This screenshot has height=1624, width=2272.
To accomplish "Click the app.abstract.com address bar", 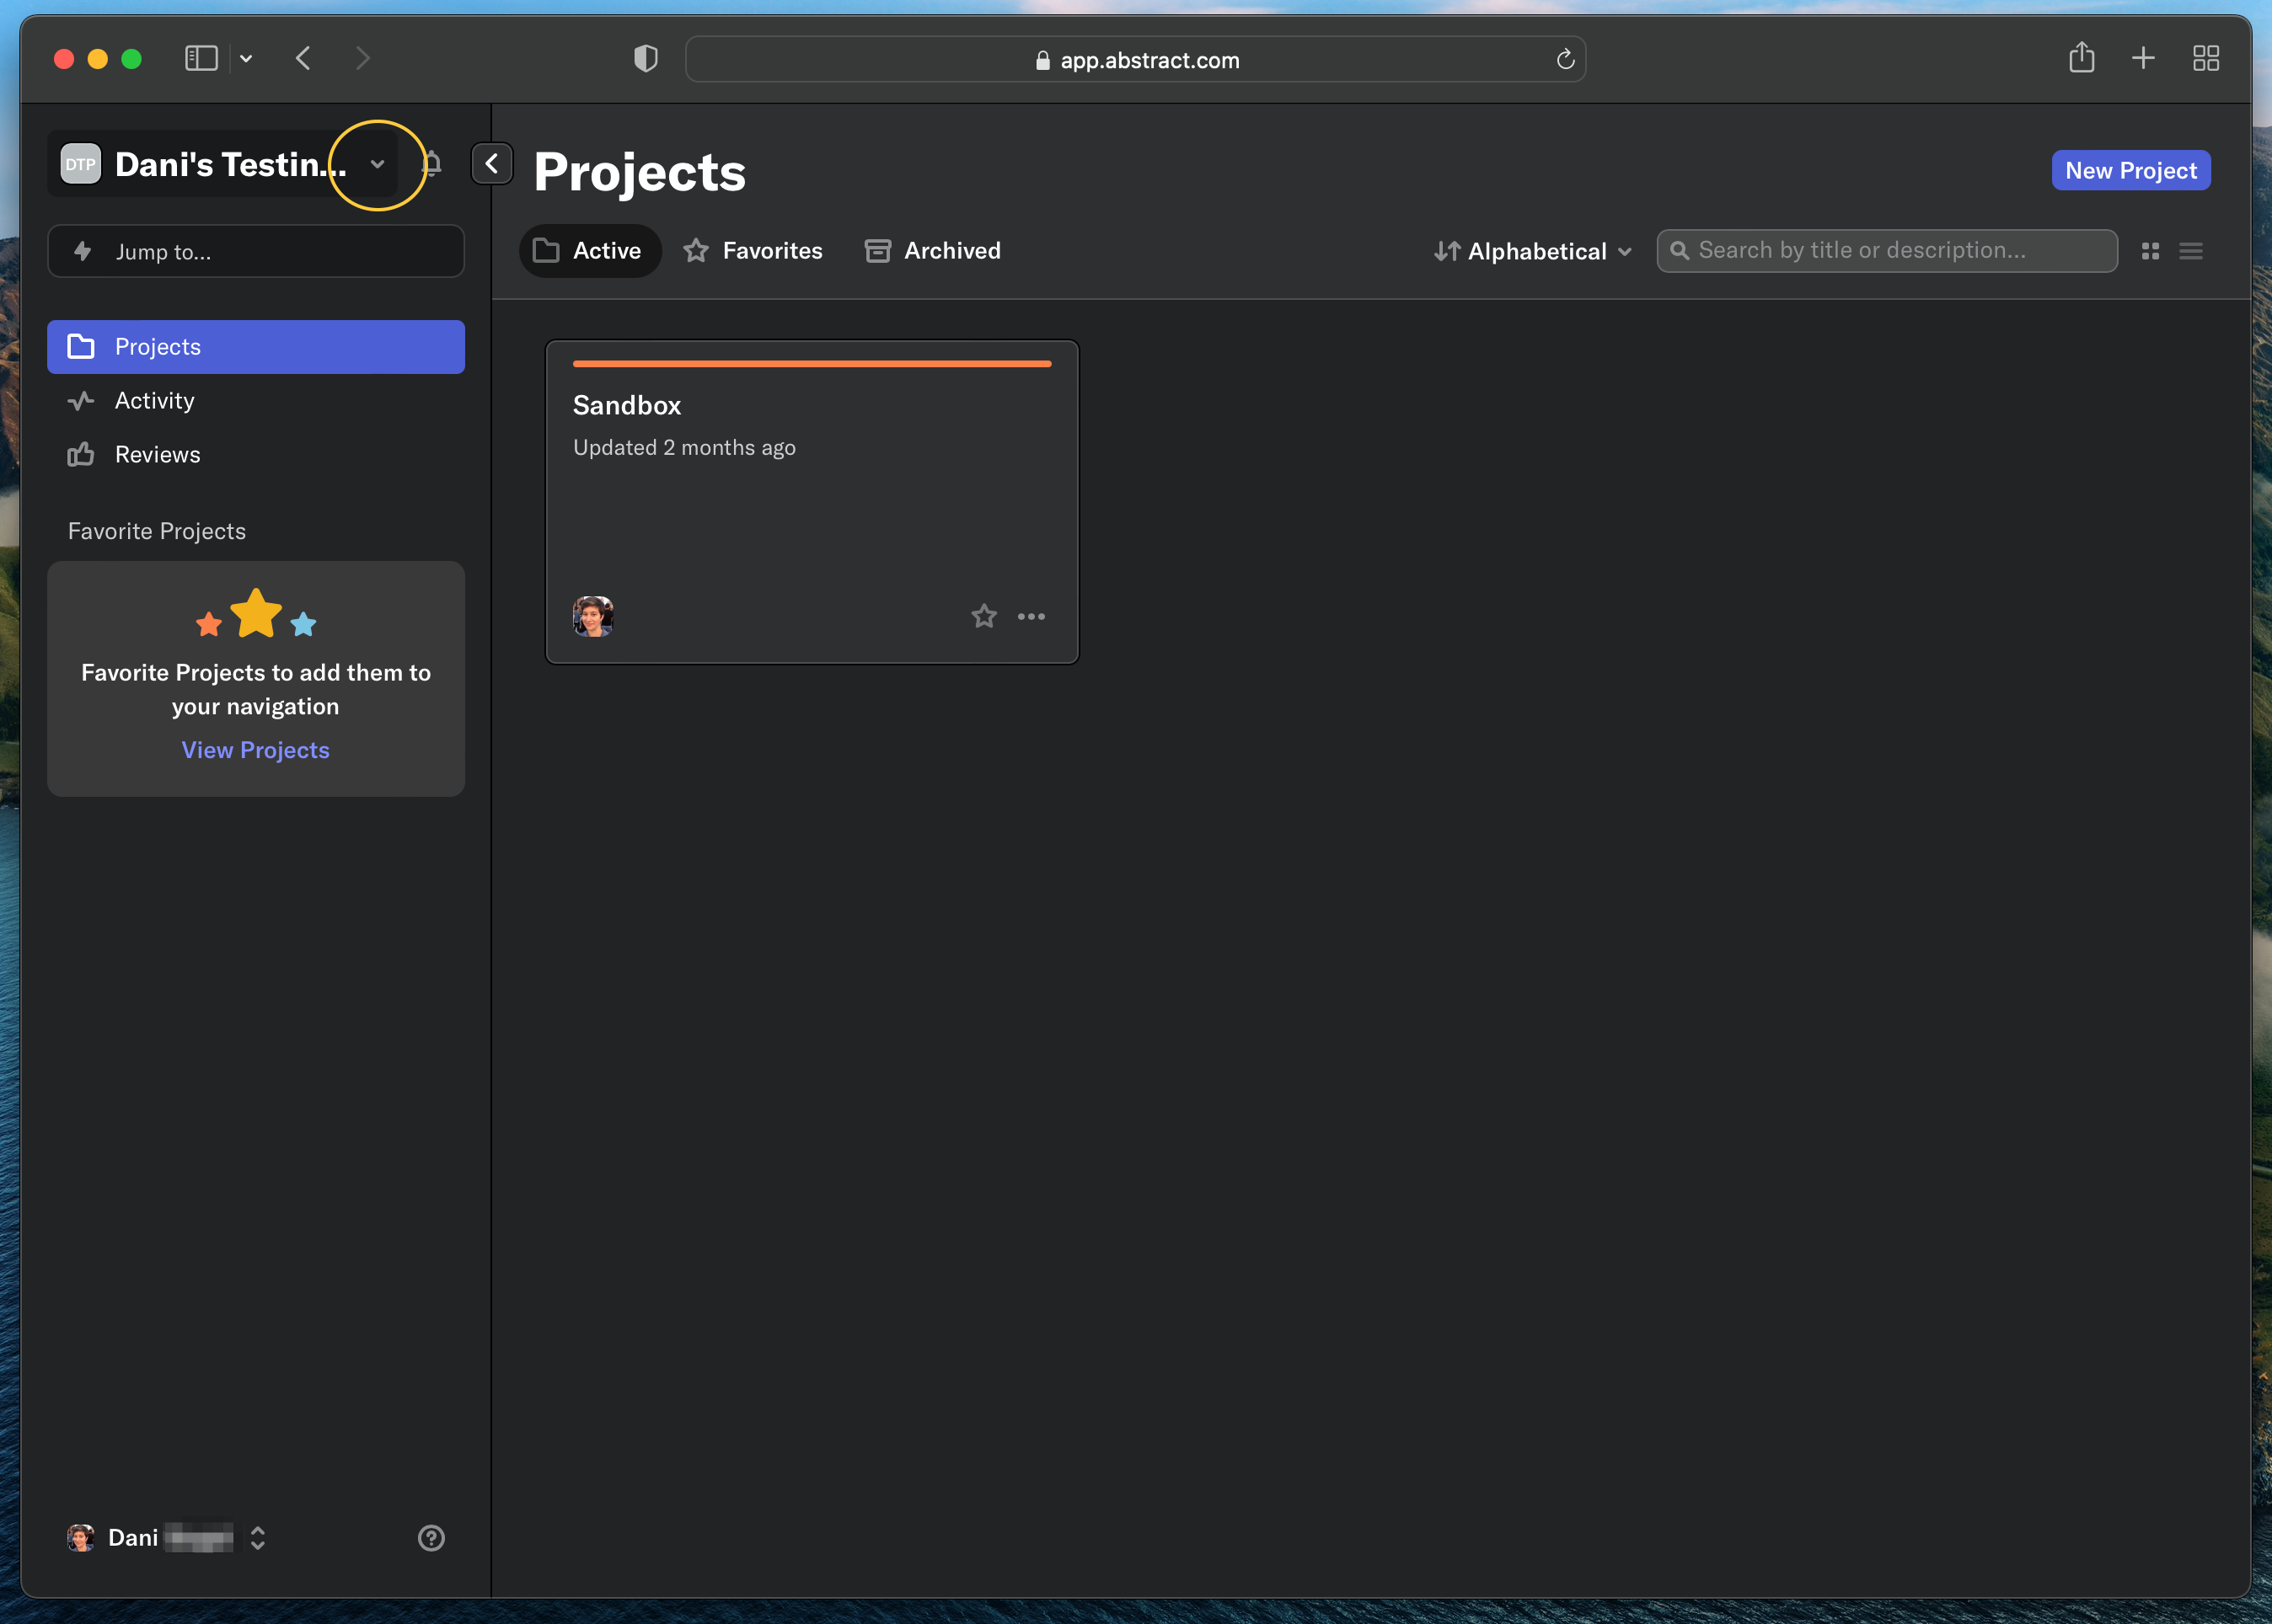I will point(1135,59).
